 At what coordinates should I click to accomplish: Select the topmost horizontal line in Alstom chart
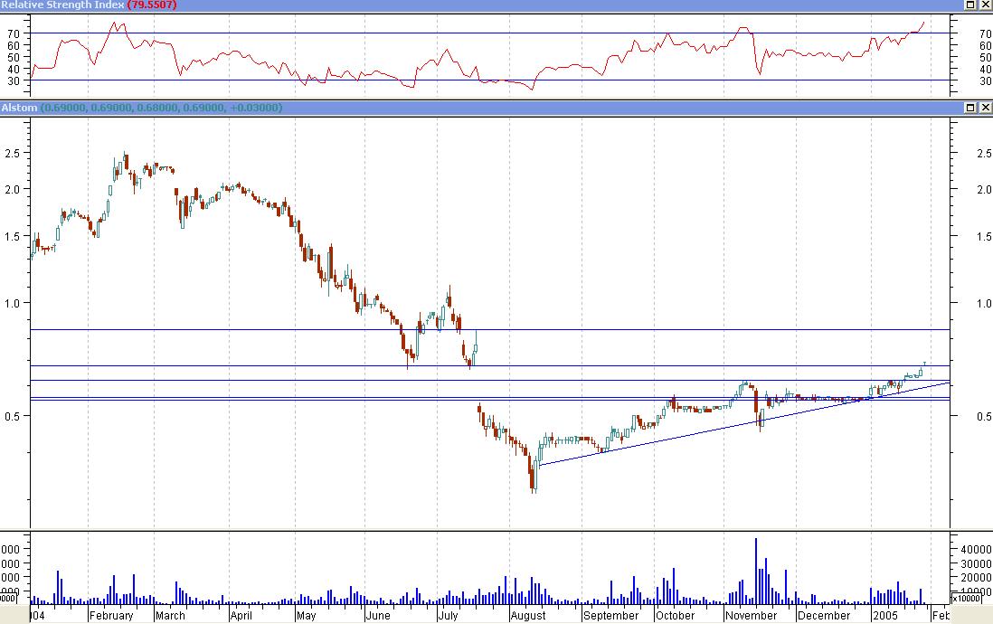(490, 329)
